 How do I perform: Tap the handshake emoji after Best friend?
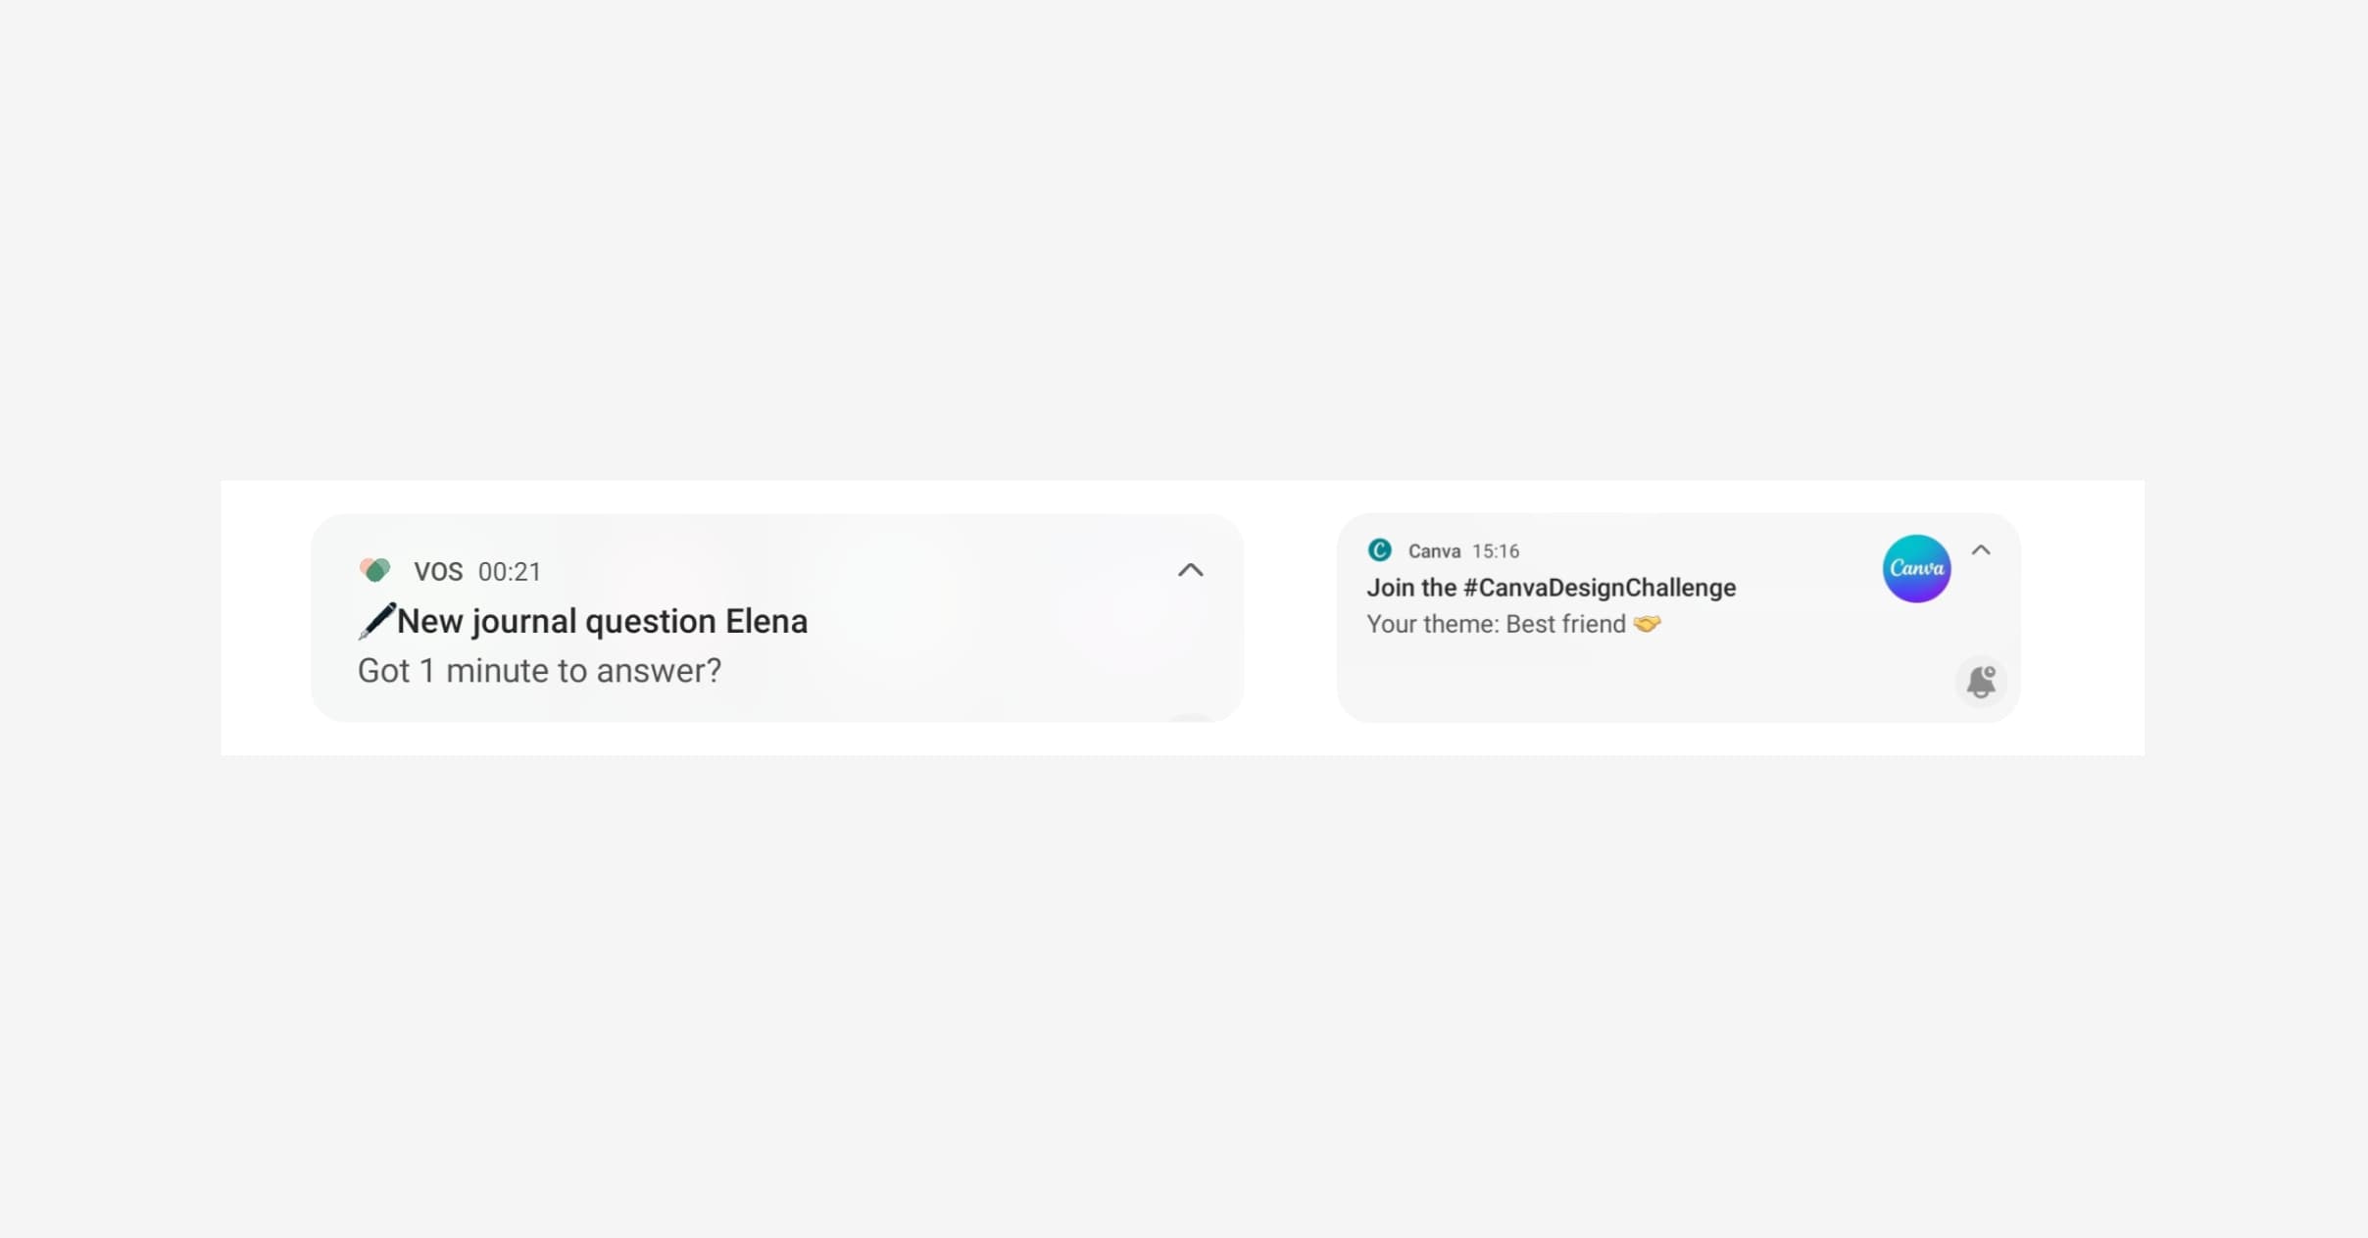click(x=1648, y=623)
